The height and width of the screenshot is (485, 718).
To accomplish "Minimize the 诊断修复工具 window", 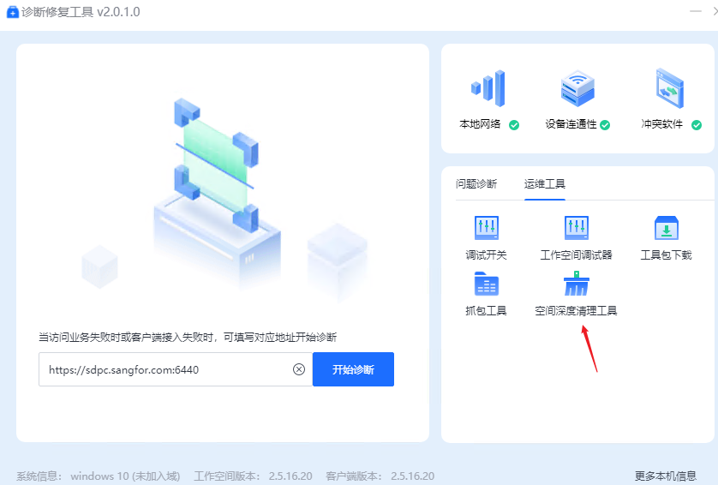I will pyautogui.click(x=700, y=11).
